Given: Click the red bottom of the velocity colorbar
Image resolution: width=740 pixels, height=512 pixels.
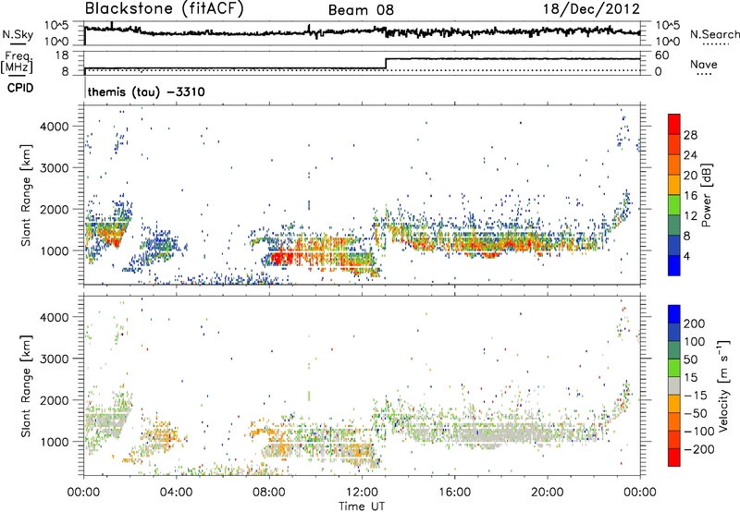Looking at the screenshot, I should pyautogui.click(x=674, y=457).
